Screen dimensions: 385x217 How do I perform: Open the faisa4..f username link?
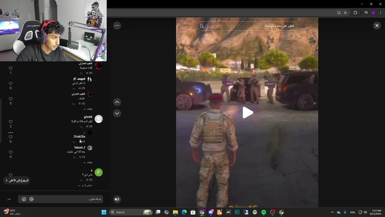[x=80, y=147]
